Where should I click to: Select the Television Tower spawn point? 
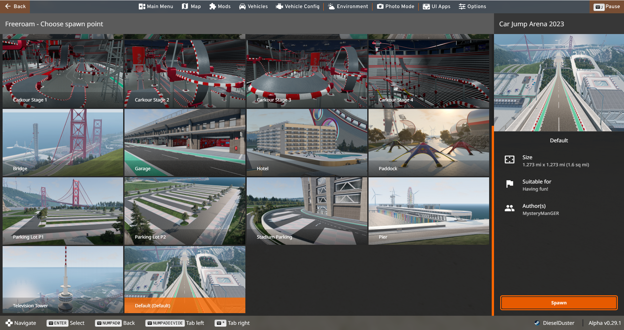(x=63, y=279)
